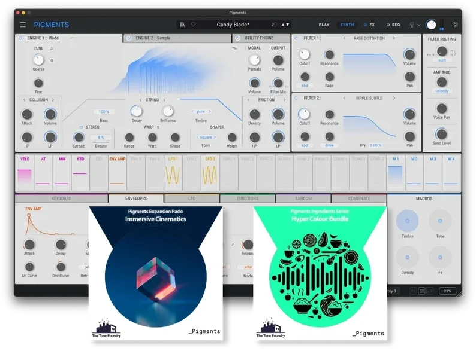The height and width of the screenshot is (351, 476).
Task: Click the Filter 1 Cutoff knob
Action: [x=305, y=54]
